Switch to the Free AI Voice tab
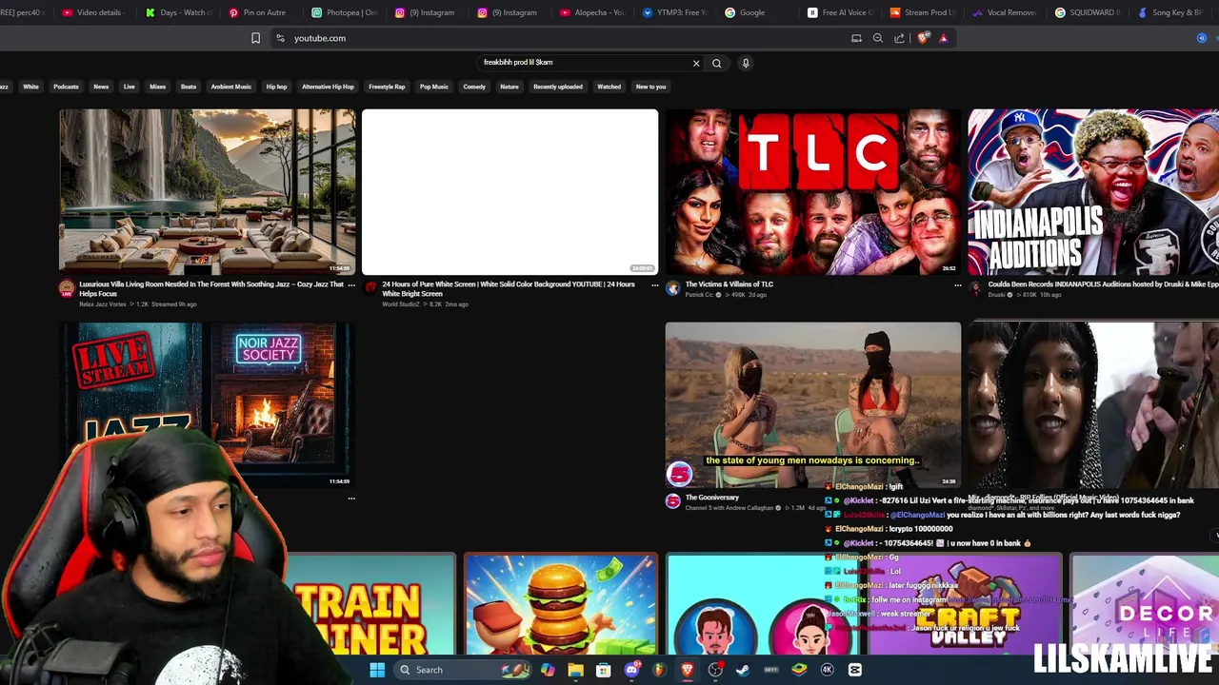Screen dimensions: 1219x685 839,12
